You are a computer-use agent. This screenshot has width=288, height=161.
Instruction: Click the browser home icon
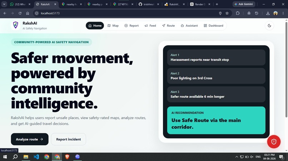(x=28, y=13)
